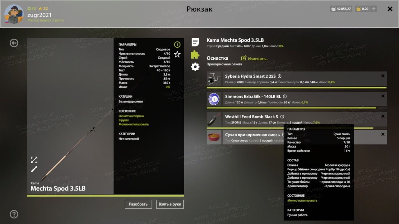The height and width of the screenshot is (224, 399).
Task: Click the Взять в руки button
Action: point(170,204)
